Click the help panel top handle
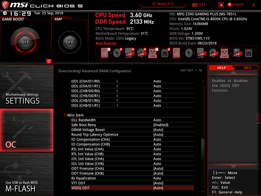 [x=233, y=73]
